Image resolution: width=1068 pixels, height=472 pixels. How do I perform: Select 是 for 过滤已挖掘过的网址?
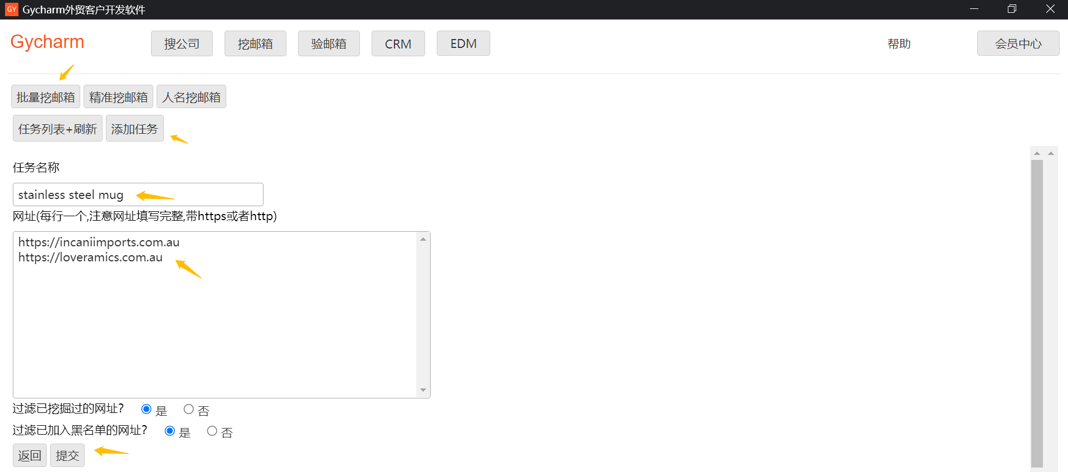pos(147,410)
